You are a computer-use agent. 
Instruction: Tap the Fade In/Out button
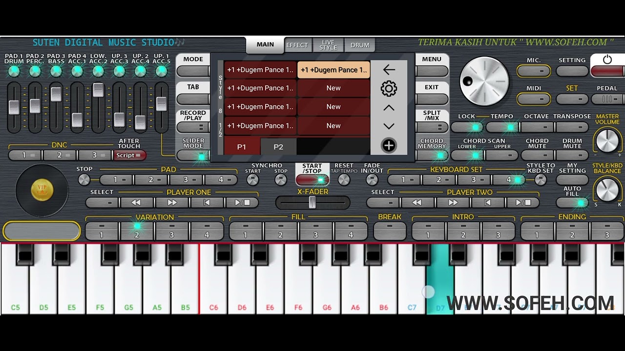tap(372, 180)
